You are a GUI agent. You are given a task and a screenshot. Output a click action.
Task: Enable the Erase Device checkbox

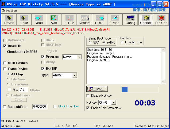[x=5, y=69]
